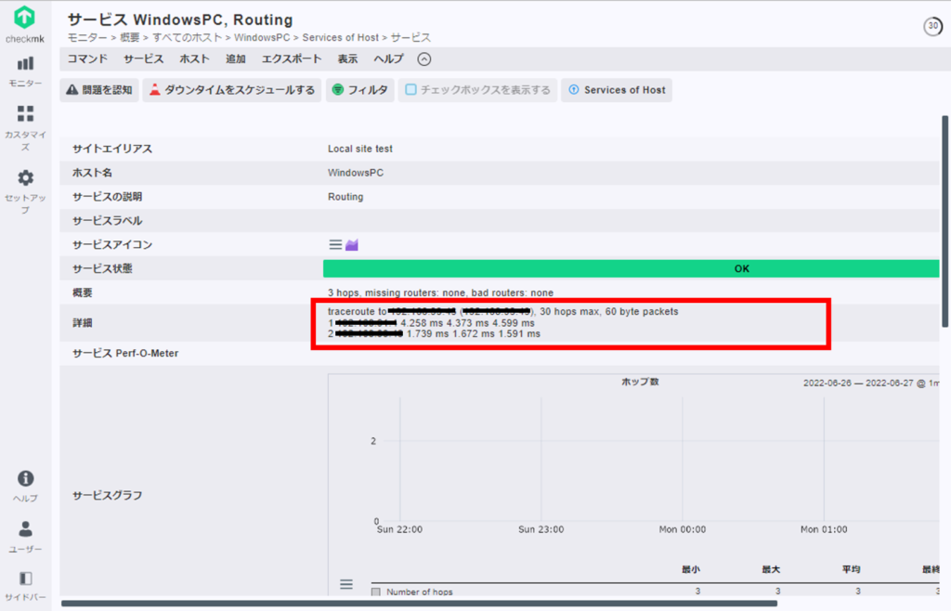Open the コマンド menu
951x611 pixels.
point(87,58)
